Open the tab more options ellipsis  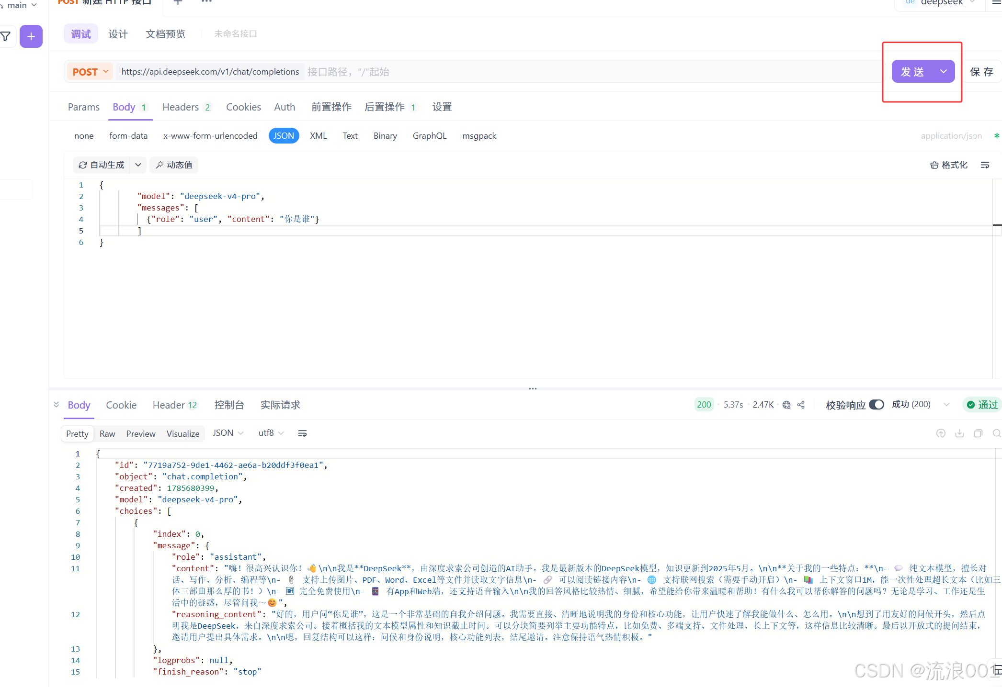pos(206,2)
